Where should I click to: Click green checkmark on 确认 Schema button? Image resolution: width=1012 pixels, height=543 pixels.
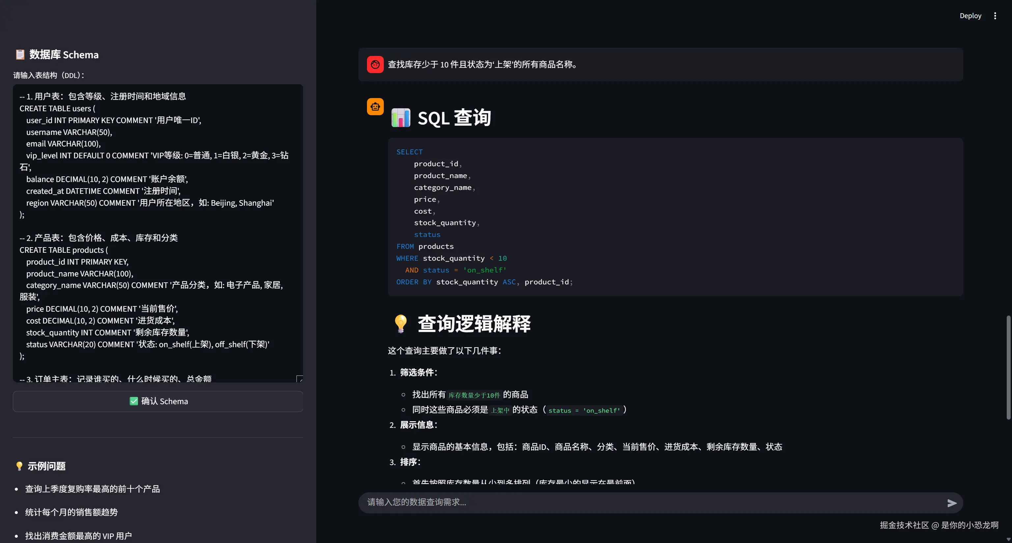click(133, 401)
